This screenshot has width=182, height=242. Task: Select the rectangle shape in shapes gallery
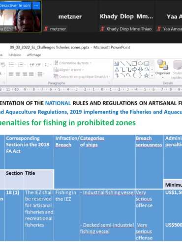[134, 63]
